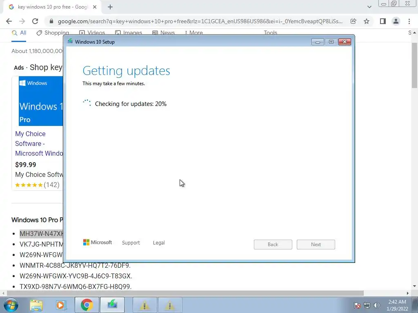The height and width of the screenshot is (313, 418).
Task: Click the taskbar clock 2:42 AM
Action: [x=397, y=305]
